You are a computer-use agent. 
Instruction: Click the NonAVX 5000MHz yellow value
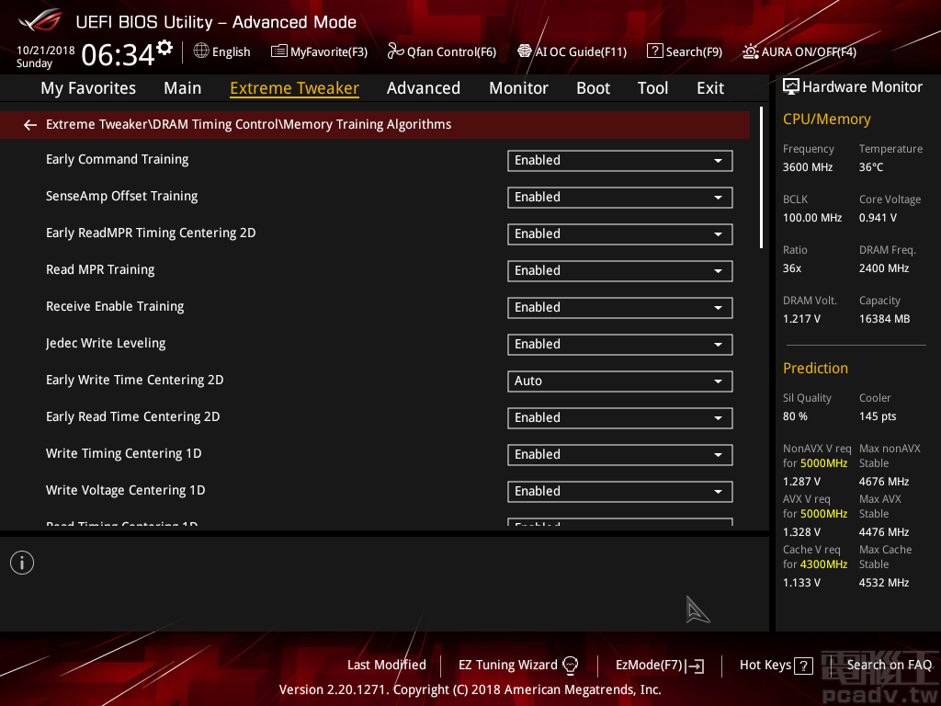click(823, 463)
